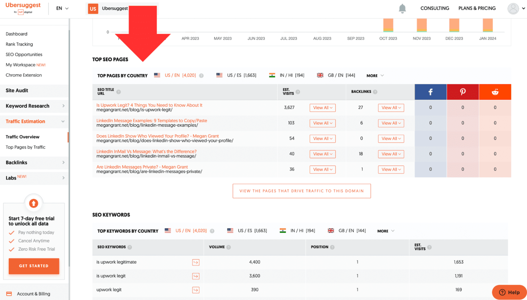
Task: Open arrow icon for 'upwork legit' keyword
Action: [196, 290]
